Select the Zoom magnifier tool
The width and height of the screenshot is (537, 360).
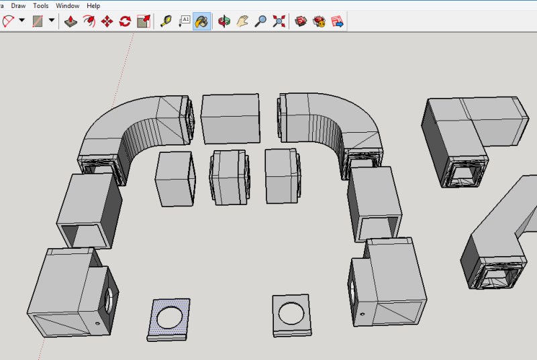260,21
